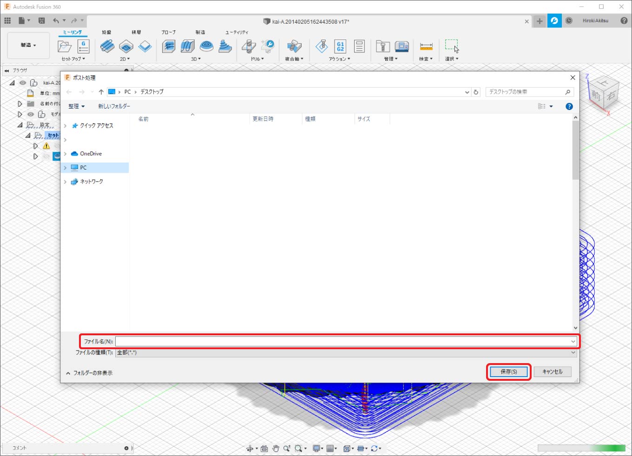This screenshot has height=456, width=632.
Task: Open the ファイルの種類 dropdown
Action: click(346, 352)
